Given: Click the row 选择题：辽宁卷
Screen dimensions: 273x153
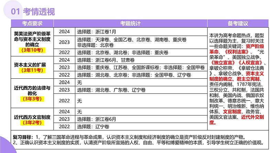Looking at the screenshot, I should (141, 127).
